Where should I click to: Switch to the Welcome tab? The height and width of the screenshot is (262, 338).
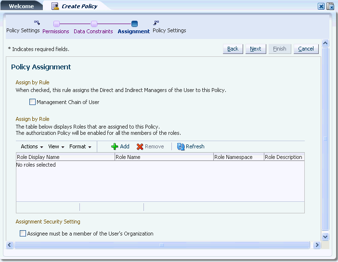click(x=21, y=6)
